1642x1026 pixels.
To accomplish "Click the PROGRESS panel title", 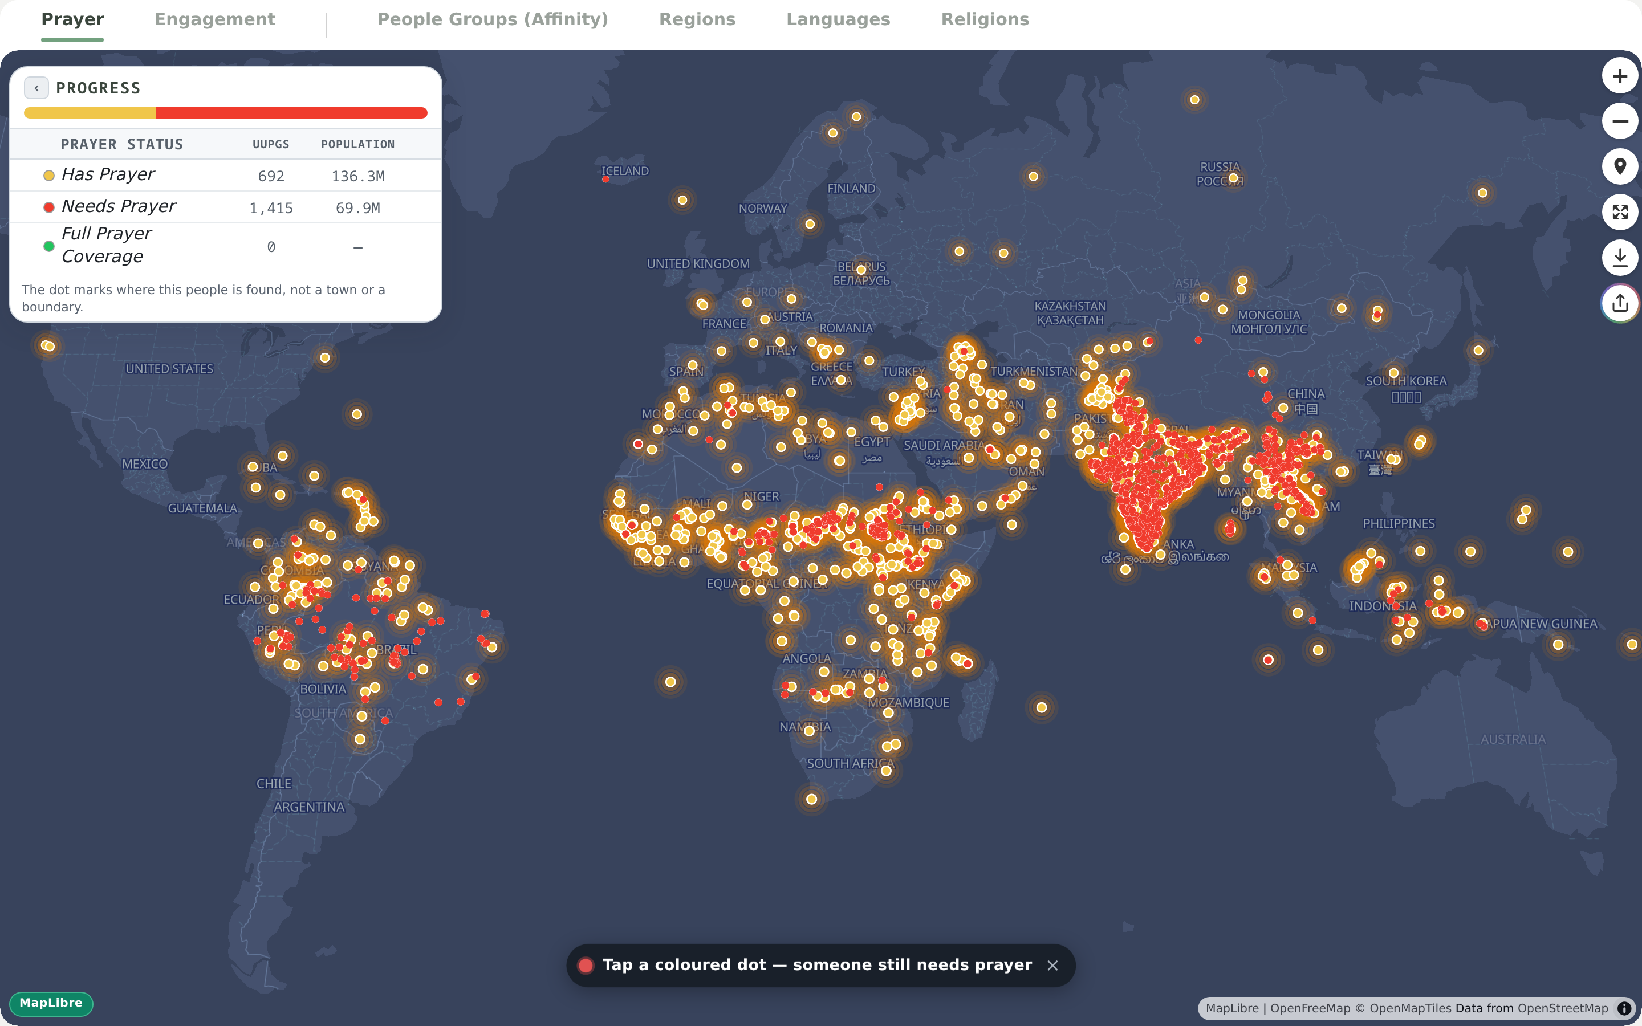I will click(x=99, y=88).
